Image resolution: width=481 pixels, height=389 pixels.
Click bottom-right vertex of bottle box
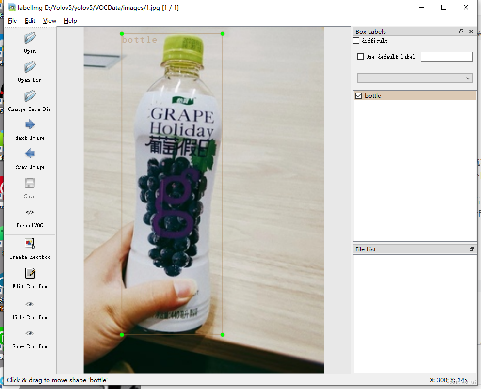(x=223, y=335)
